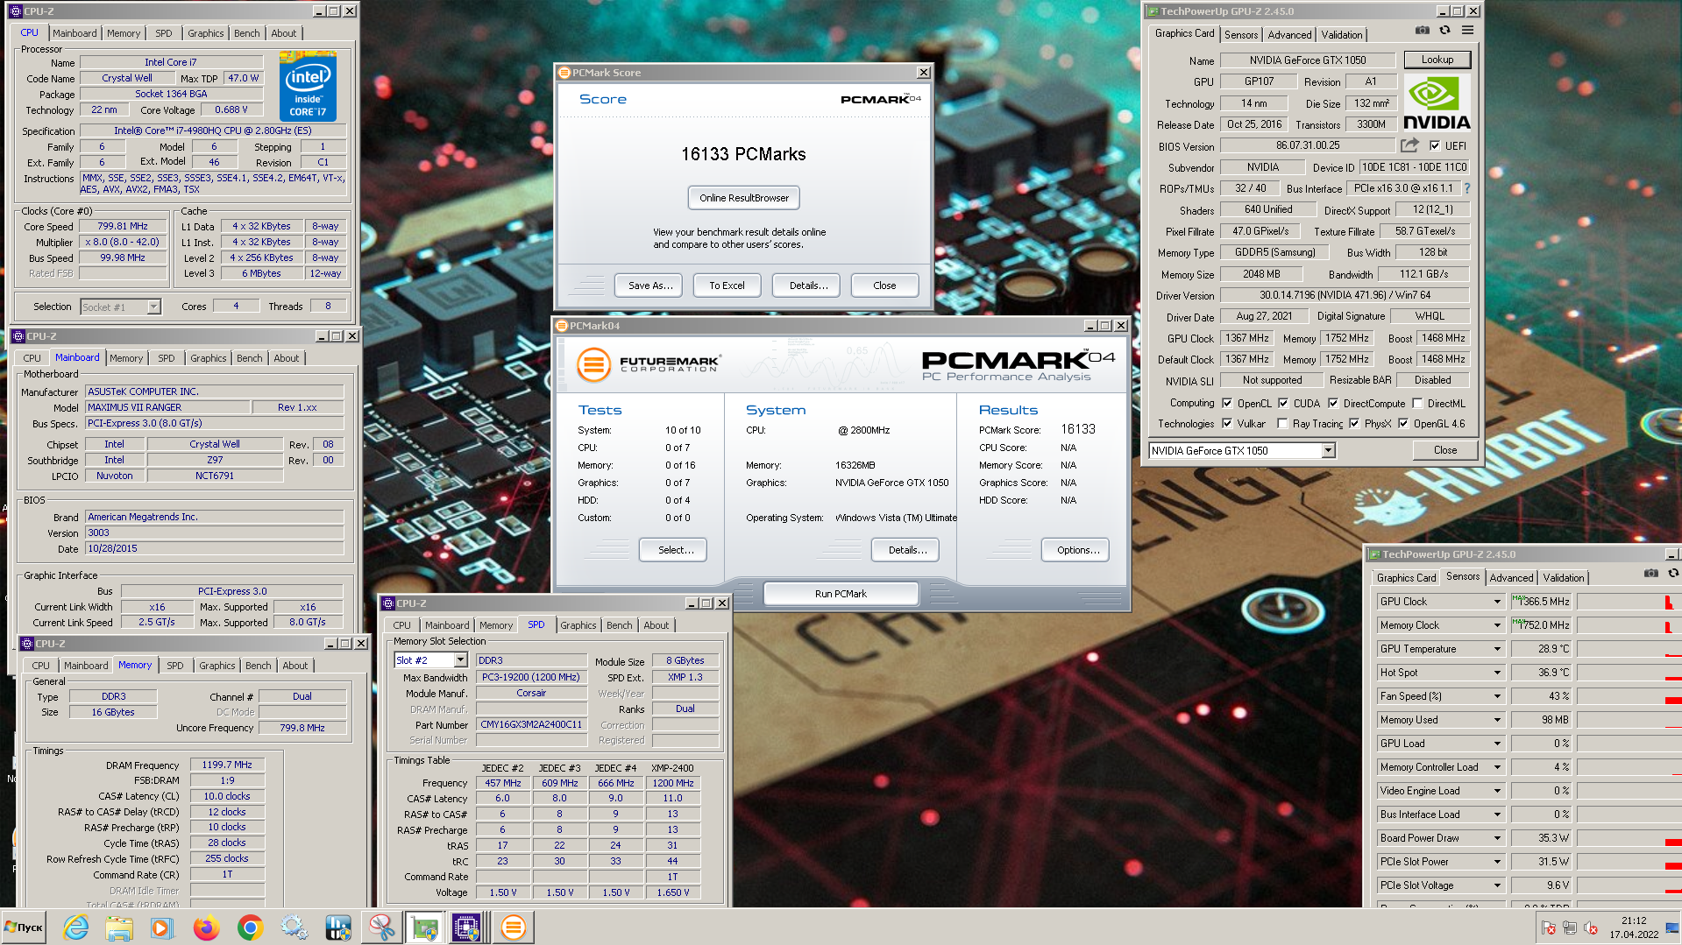Toggle the PhysX checkbox

coord(1354,424)
